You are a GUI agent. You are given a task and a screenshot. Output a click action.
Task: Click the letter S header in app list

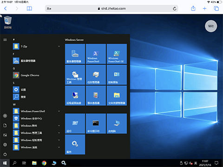coord(13,83)
